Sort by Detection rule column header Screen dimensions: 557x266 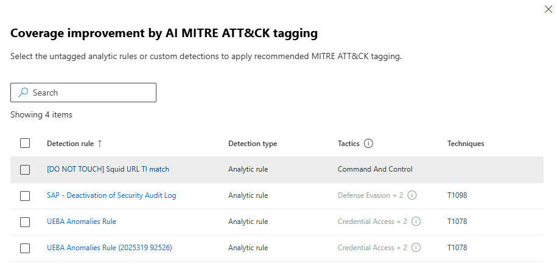(71, 144)
